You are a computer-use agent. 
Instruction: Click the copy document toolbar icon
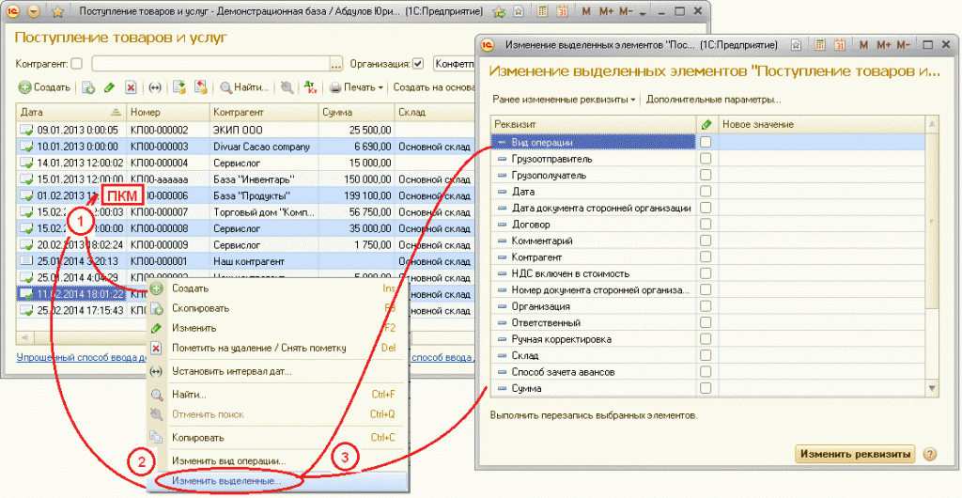pyautogui.click(x=88, y=87)
